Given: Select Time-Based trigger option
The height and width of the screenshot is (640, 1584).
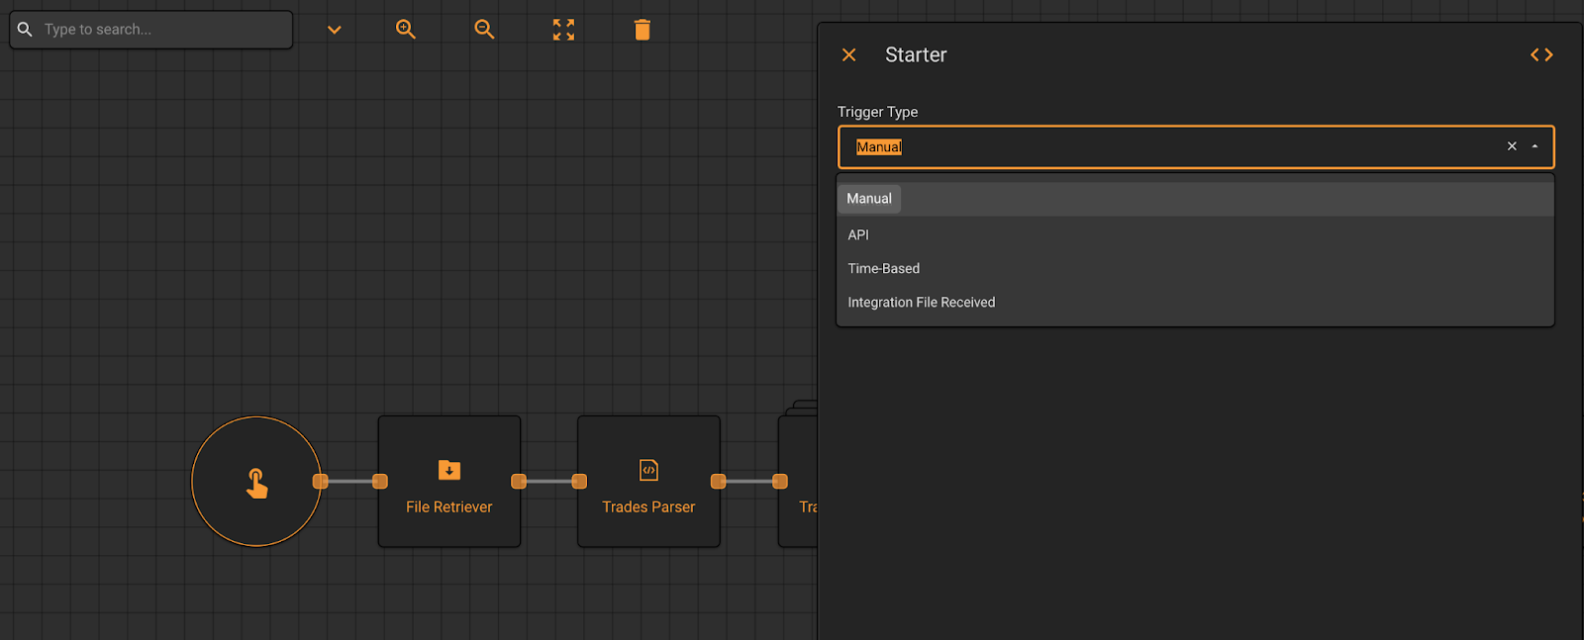Looking at the screenshot, I should pos(883,269).
